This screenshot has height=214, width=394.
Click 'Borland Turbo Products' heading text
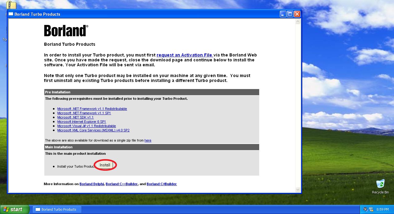(x=70, y=44)
